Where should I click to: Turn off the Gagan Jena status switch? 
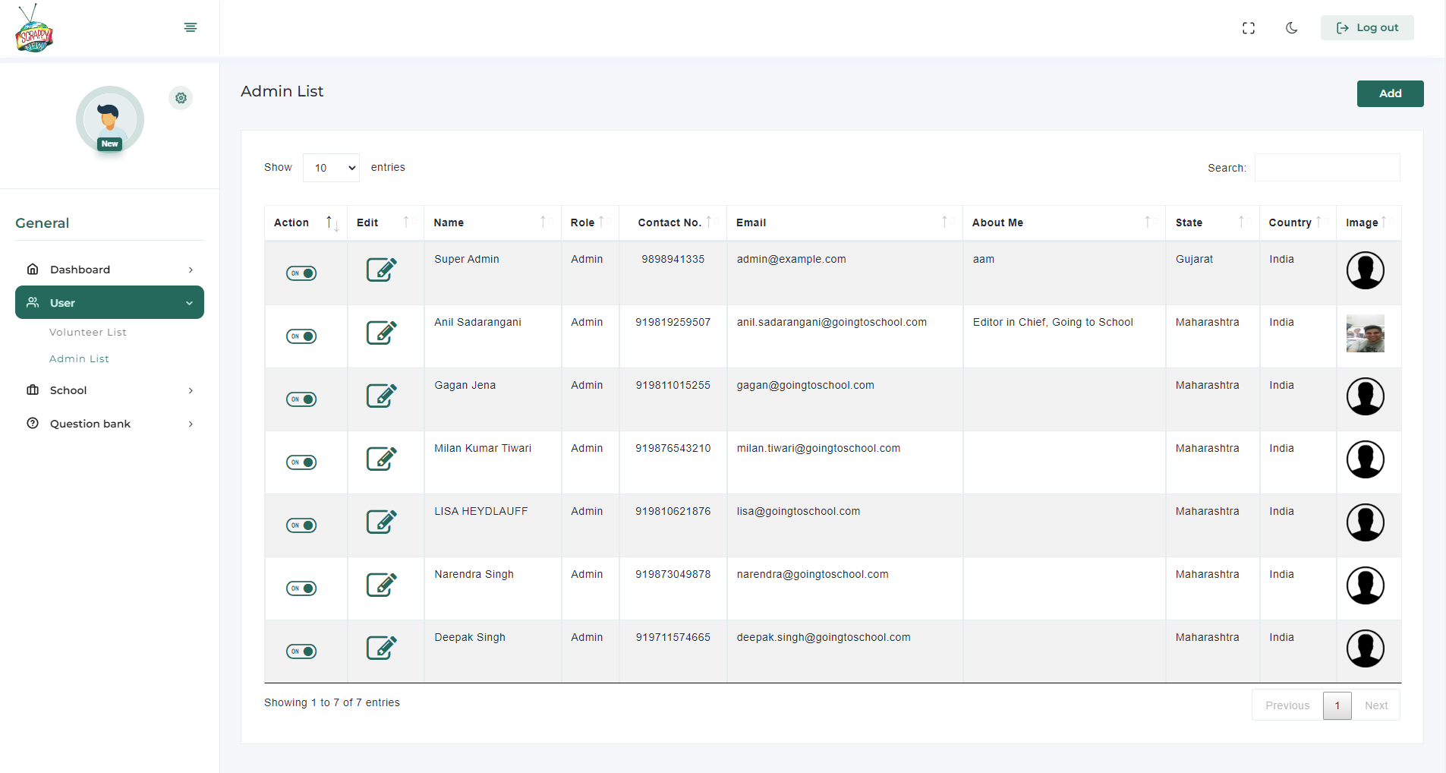coord(301,399)
